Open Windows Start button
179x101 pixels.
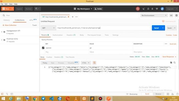pyautogui.click(x=3, y=98)
